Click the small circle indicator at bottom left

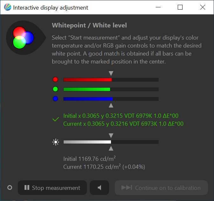10,188
